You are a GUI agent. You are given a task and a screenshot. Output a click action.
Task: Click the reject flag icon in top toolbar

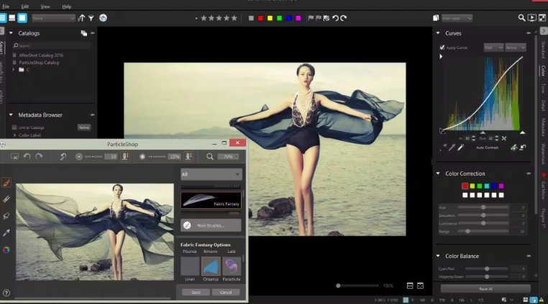326,18
